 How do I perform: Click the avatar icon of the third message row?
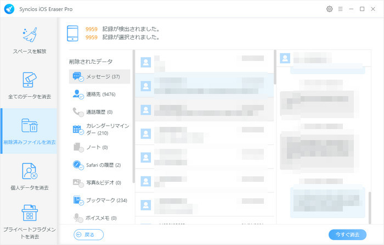146,110
